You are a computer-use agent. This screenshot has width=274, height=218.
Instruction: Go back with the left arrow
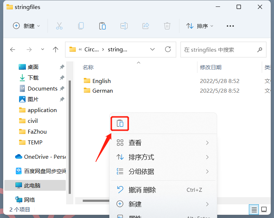point(13,50)
